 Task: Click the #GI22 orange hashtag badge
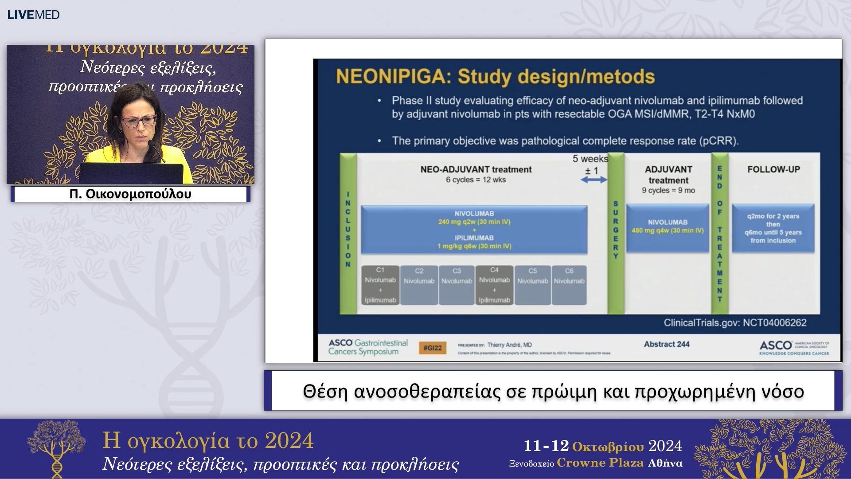coord(432,348)
